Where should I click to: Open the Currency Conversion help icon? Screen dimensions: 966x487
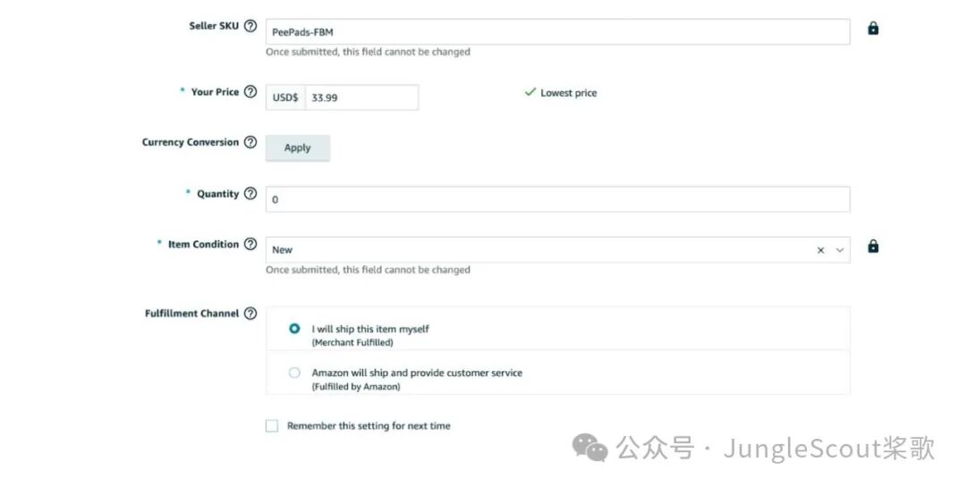pyautogui.click(x=250, y=142)
